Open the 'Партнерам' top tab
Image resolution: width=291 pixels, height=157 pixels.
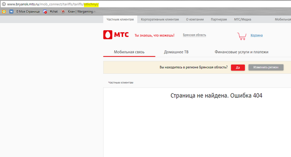(x=219, y=19)
